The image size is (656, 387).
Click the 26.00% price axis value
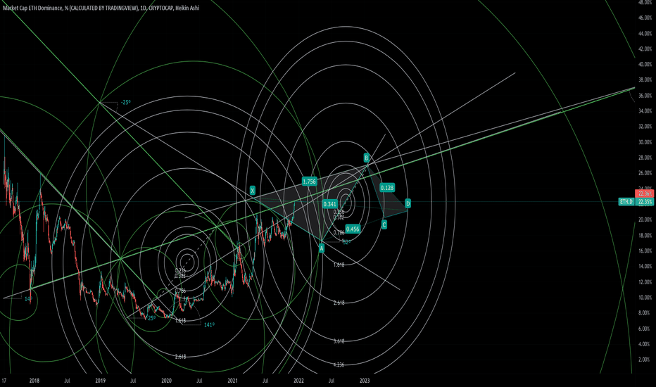click(645, 173)
